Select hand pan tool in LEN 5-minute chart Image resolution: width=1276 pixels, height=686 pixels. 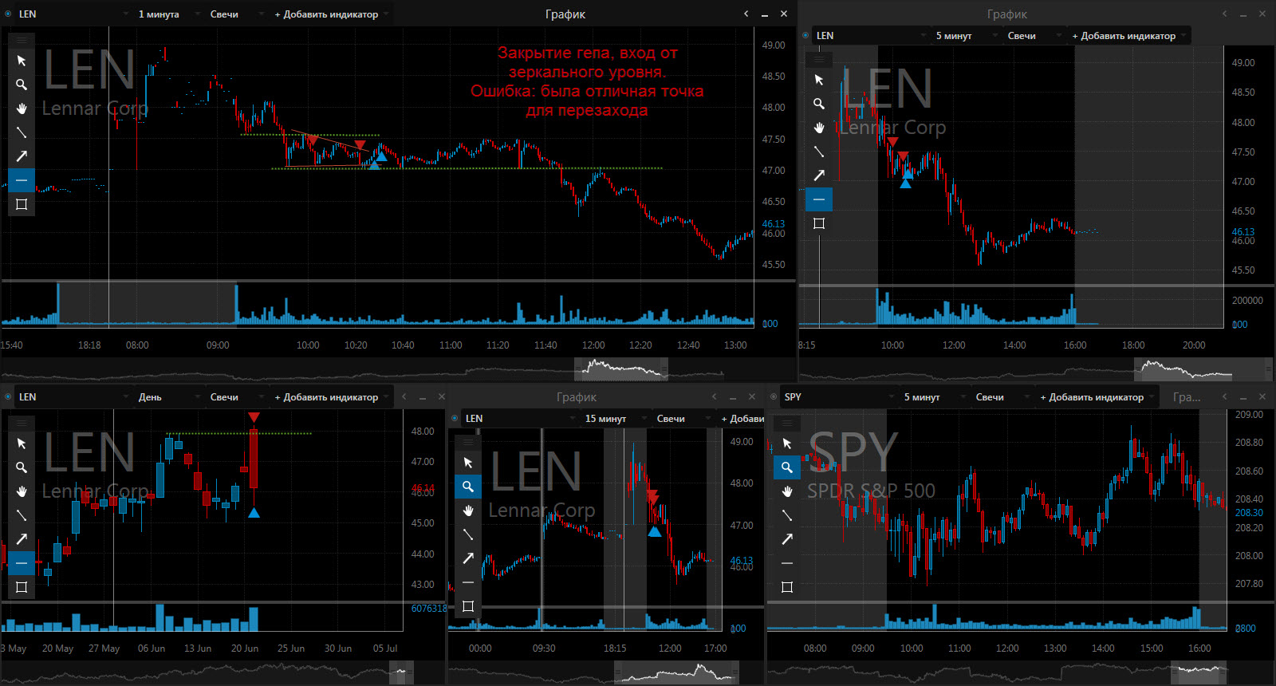pos(819,128)
